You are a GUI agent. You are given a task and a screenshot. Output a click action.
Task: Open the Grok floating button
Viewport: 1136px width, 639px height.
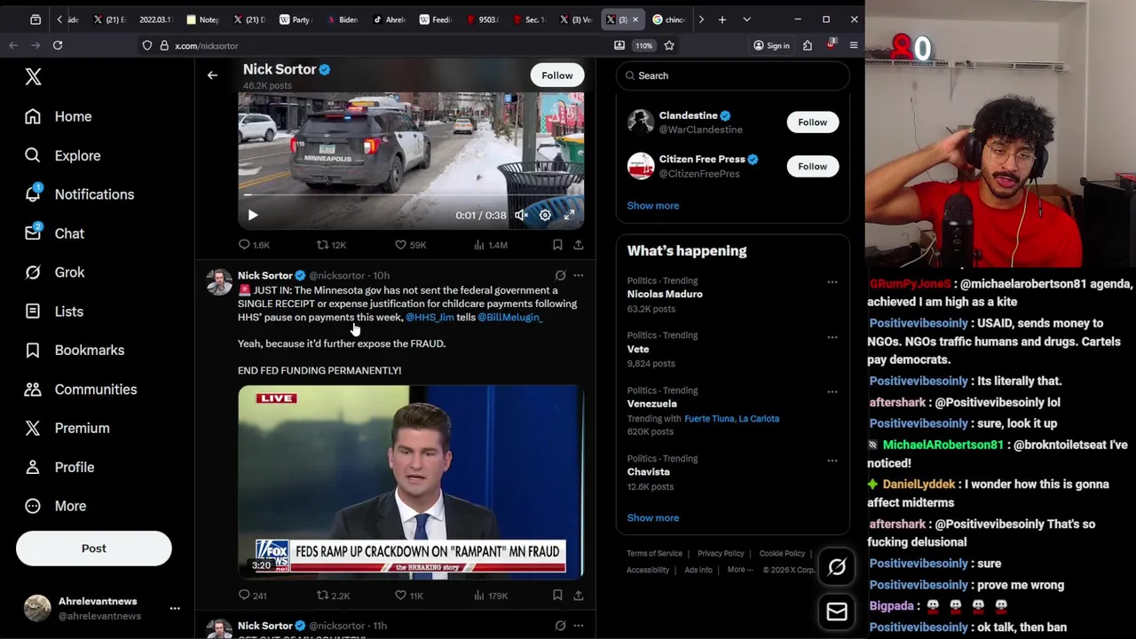click(x=837, y=568)
